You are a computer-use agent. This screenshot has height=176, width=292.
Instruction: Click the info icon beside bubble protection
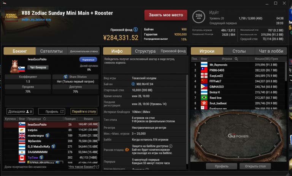pyautogui.click(x=171, y=146)
